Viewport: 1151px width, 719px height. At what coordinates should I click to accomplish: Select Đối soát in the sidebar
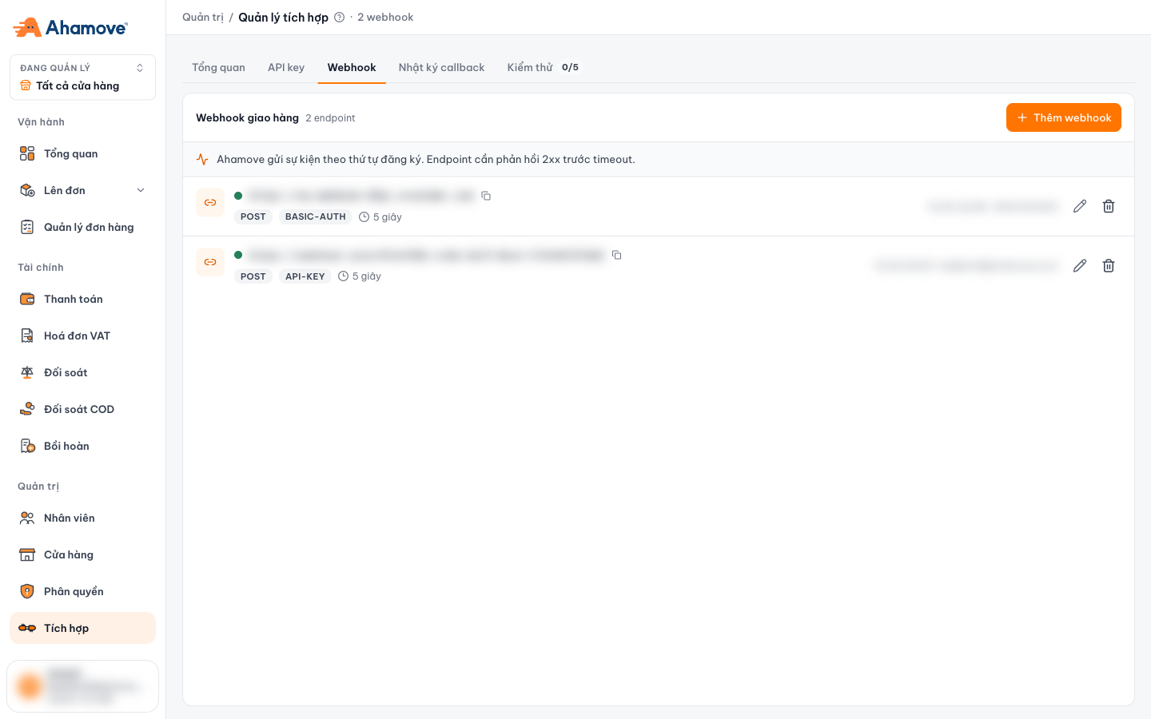click(82, 372)
